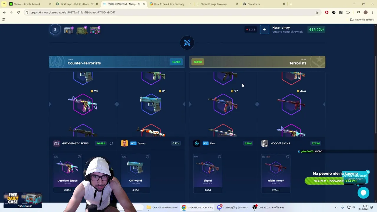This screenshot has width=377, height=212.
Task: Click the round number 3 hexagon badge
Action: tap(55, 29)
